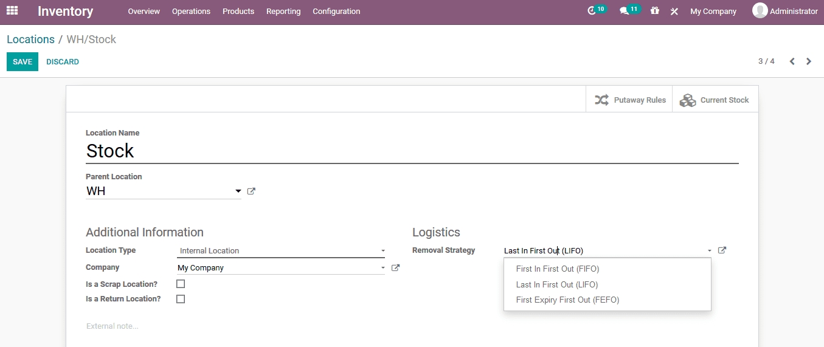Open the Removal Strategy external link icon

(722, 250)
